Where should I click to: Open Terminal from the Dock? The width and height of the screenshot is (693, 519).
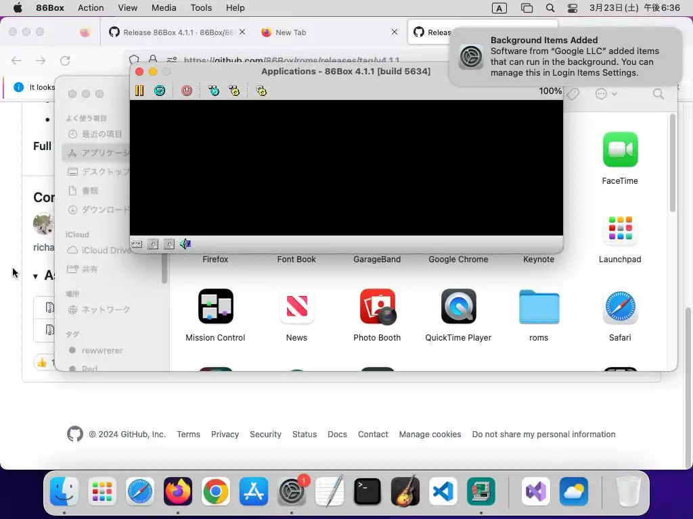coord(367,491)
